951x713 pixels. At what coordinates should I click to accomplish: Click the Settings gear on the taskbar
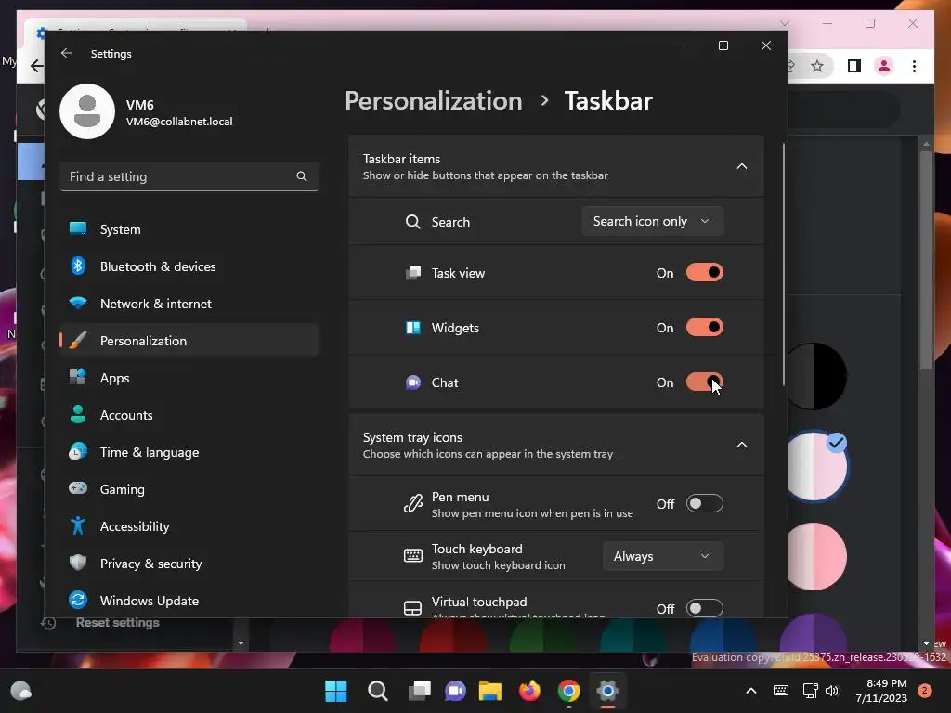pyautogui.click(x=607, y=691)
